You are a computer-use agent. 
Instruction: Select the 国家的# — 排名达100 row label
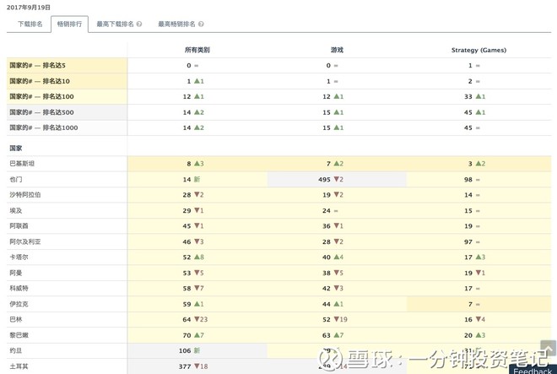41,96
